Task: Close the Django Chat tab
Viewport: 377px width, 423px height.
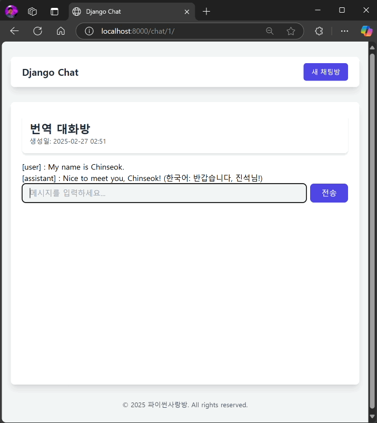Action: (x=186, y=11)
